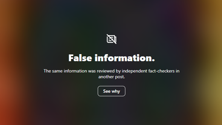Click the word information. in the heading
The width and height of the screenshot is (222, 125).
tap(125, 58)
